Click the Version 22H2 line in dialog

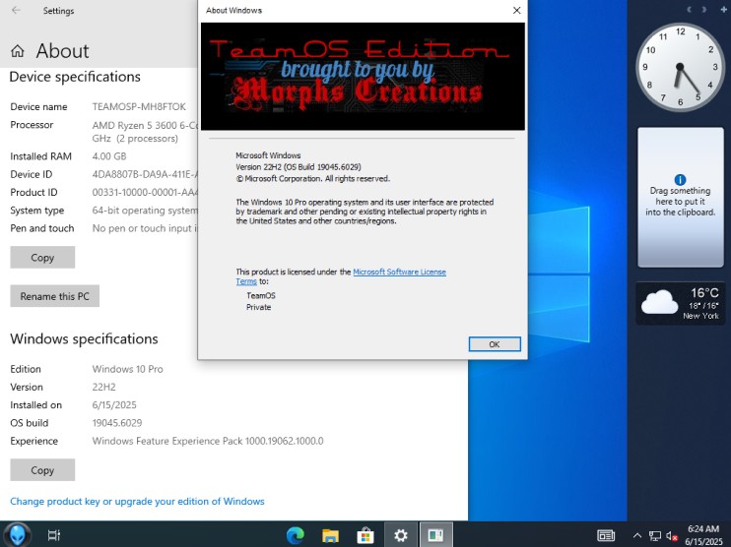(x=299, y=167)
